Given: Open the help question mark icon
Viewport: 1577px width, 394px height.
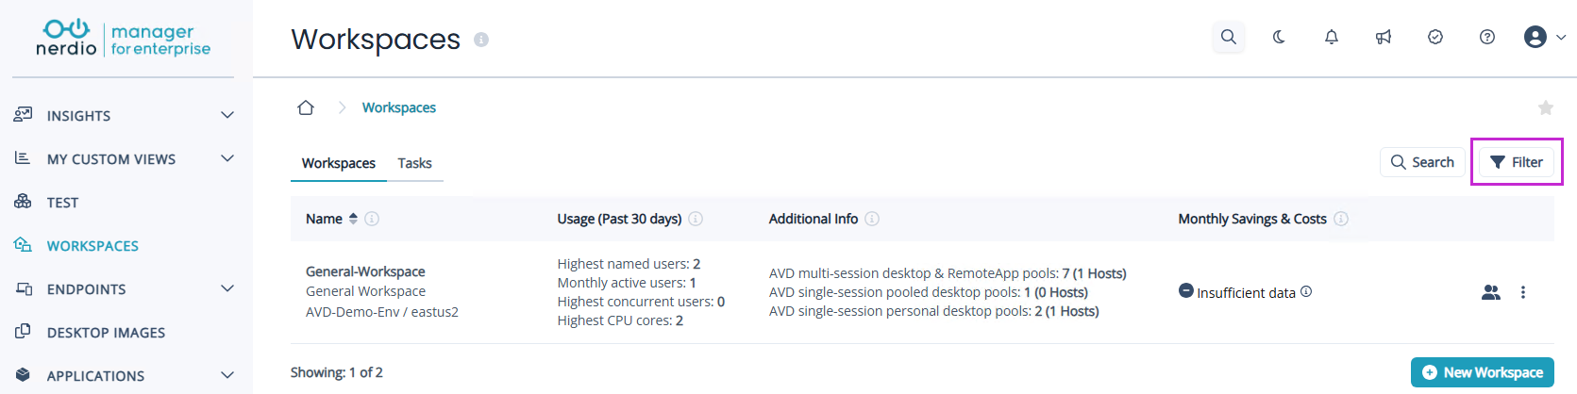Looking at the screenshot, I should pos(1486,37).
